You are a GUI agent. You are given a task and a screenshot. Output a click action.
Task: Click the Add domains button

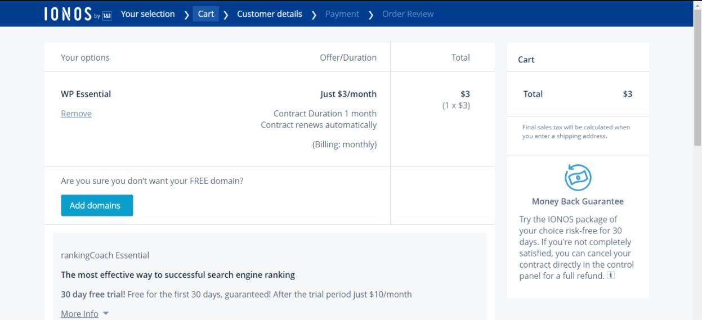97,205
